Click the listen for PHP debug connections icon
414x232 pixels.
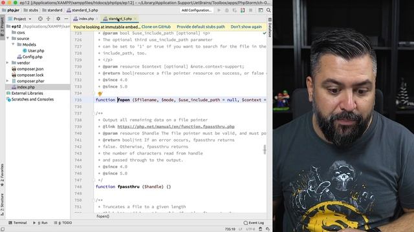[243, 10]
